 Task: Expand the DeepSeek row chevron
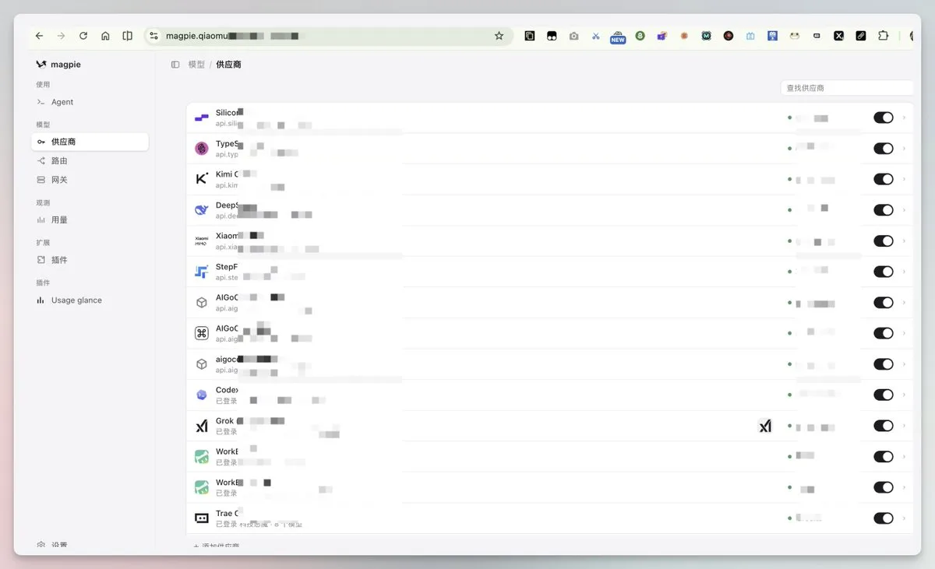tap(904, 210)
